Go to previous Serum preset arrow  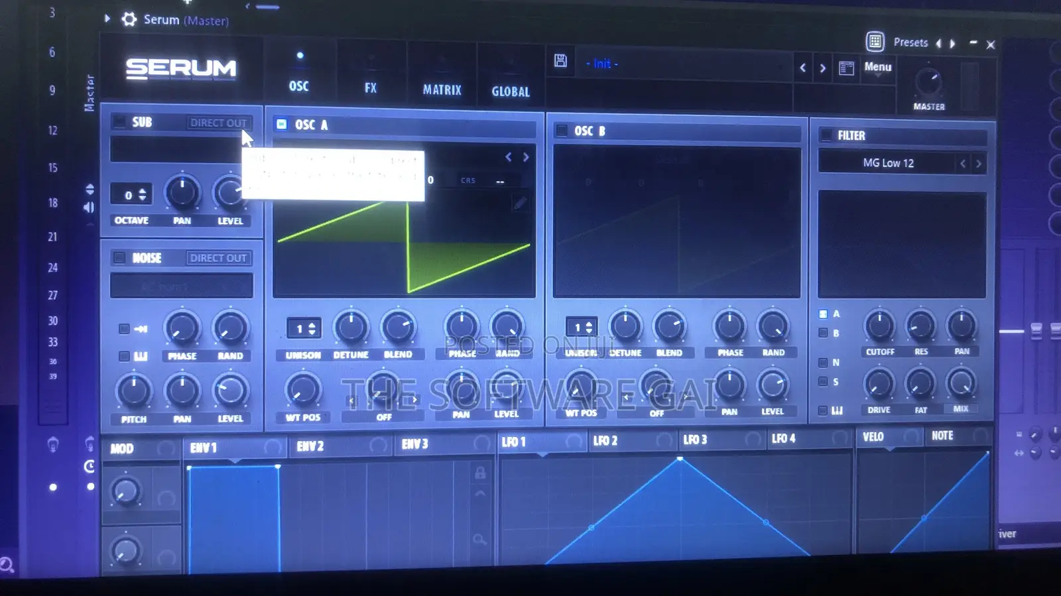click(x=802, y=68)
